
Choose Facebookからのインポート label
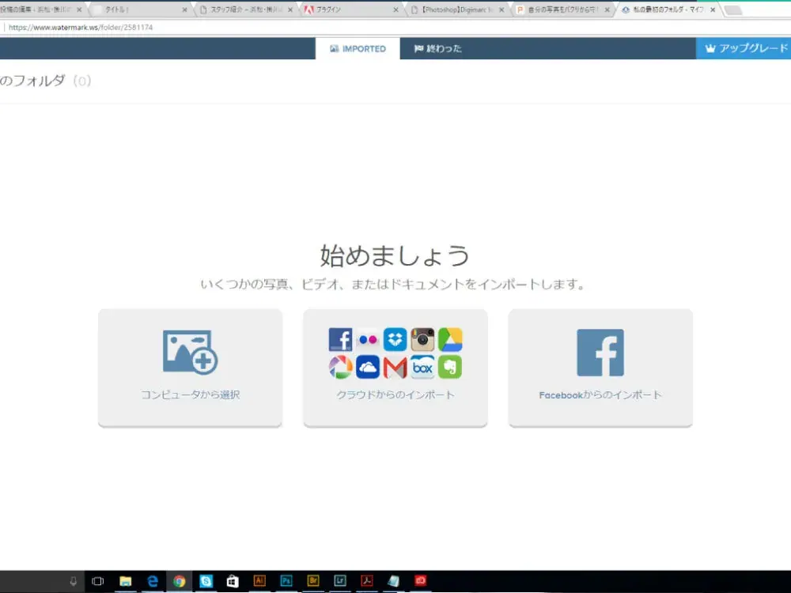tap(600, 395)
